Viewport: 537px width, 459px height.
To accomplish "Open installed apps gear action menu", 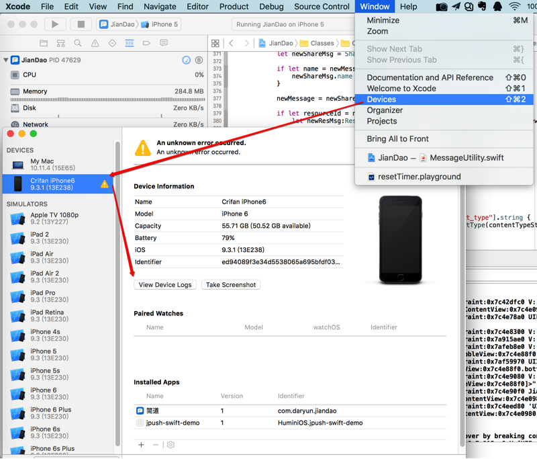I will (170, 445).
